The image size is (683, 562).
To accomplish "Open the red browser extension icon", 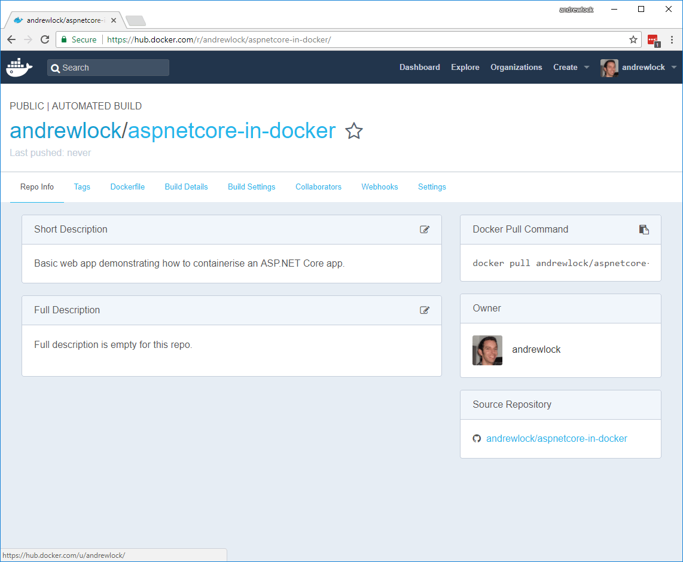I will point(654,41).
